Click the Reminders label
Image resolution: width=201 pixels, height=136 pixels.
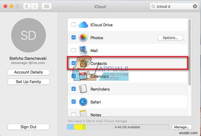coord(100,89)
